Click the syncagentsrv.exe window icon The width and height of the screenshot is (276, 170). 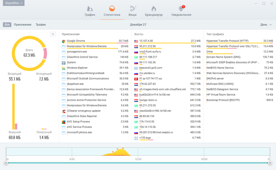(64, 52)
